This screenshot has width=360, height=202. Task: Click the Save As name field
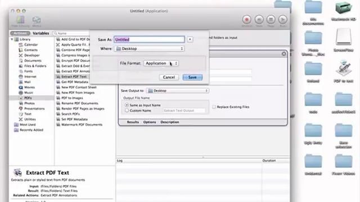click(x=149, y=39)
